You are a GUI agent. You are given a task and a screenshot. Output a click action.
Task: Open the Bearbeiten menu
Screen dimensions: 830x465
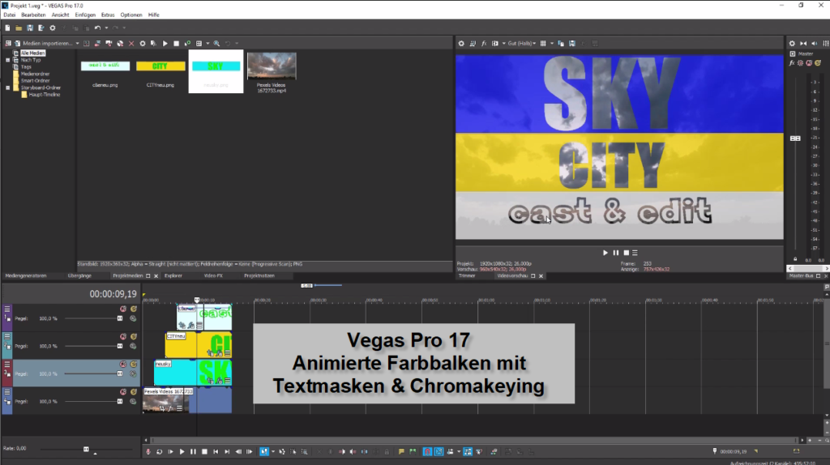tap(33, 15)
